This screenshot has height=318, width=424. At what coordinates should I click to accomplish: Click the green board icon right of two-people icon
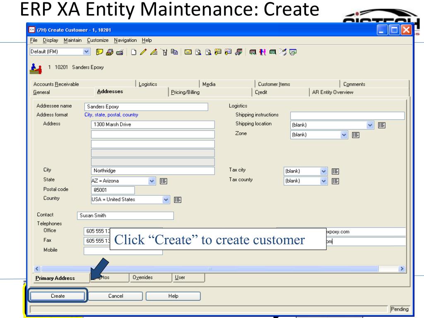tap(272, 52)
